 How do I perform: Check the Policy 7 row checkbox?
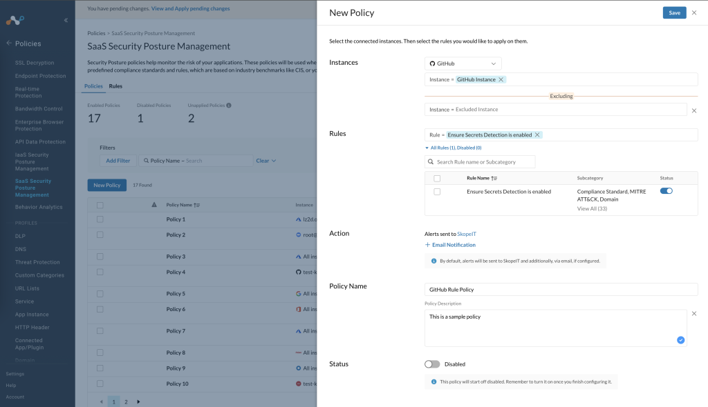pos(100,331)
